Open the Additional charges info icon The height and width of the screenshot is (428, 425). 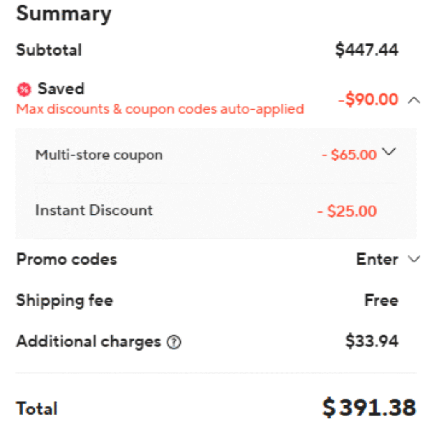click(174, 343)
